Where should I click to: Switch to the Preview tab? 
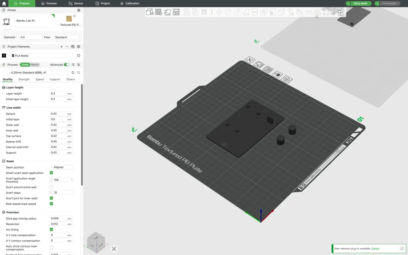49,3
